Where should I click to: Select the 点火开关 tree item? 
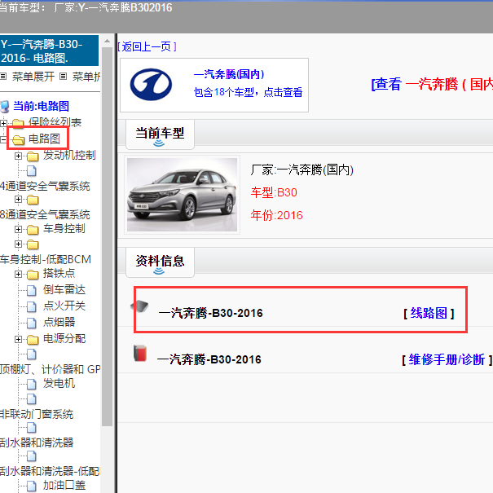[x=64, y=306]
